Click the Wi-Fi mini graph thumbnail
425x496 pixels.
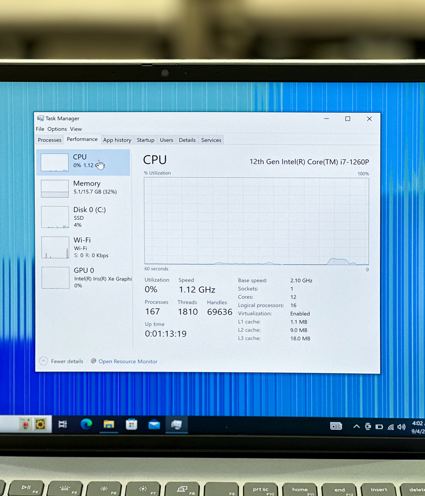pos(55,248)
